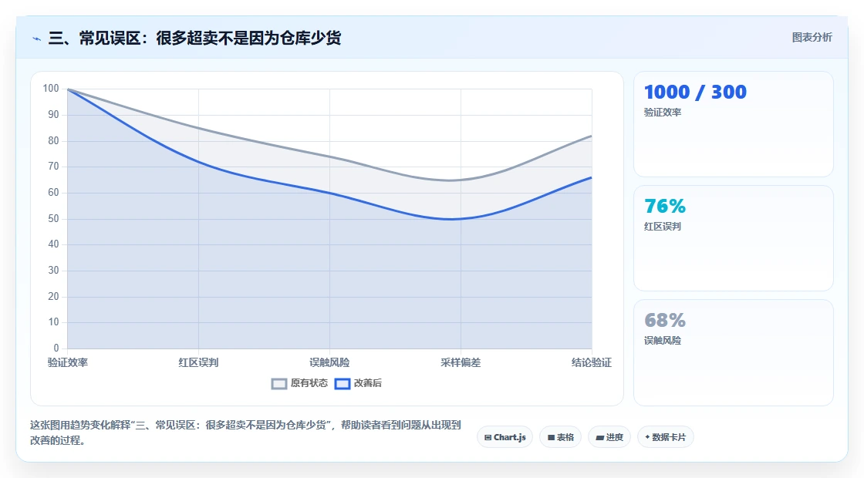
Task: Open the 68% 误触风险 data card
Action: [734, 352]
